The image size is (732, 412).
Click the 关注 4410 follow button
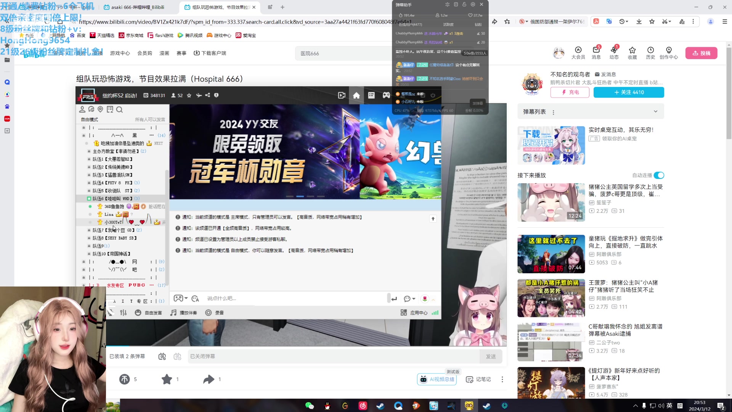[629, 92]
